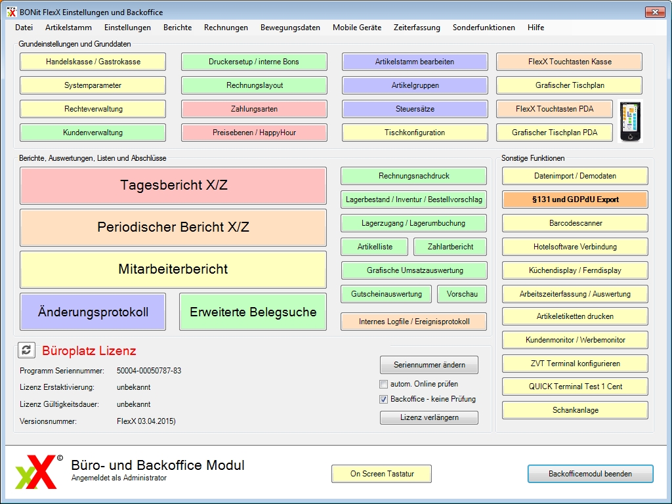The height and width of the screenshot is (504, 672).
Task: Start the §131 und GDPdU Export
Action: (575, 199)
